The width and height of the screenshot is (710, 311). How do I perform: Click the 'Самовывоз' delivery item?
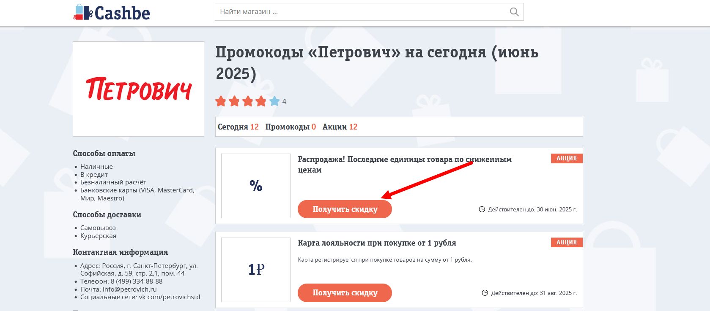(98, 228)
